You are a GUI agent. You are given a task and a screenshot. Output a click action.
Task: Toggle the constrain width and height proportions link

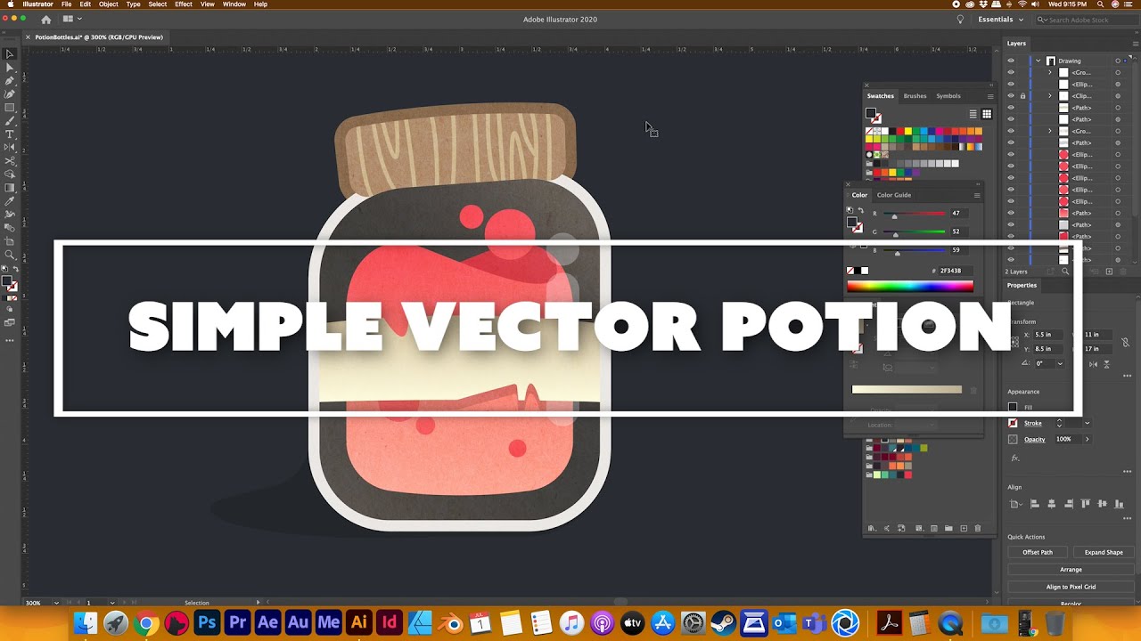click(x=1125, y=342)
